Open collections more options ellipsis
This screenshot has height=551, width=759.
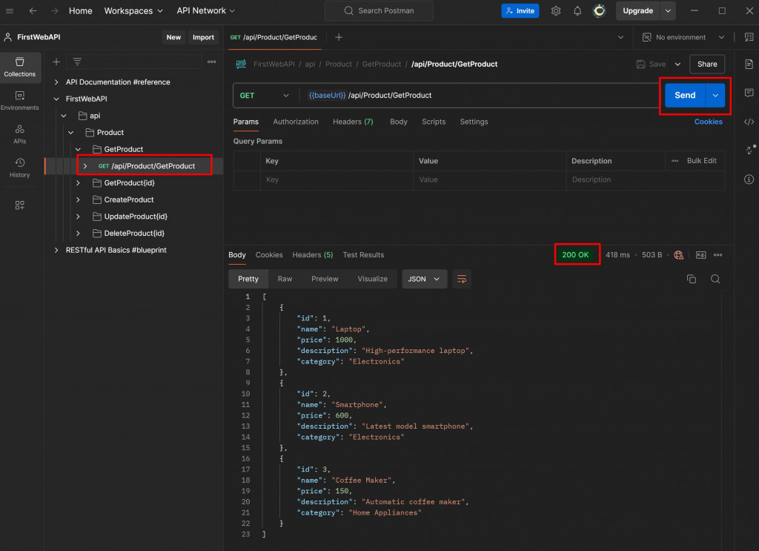tap(211, 62)
